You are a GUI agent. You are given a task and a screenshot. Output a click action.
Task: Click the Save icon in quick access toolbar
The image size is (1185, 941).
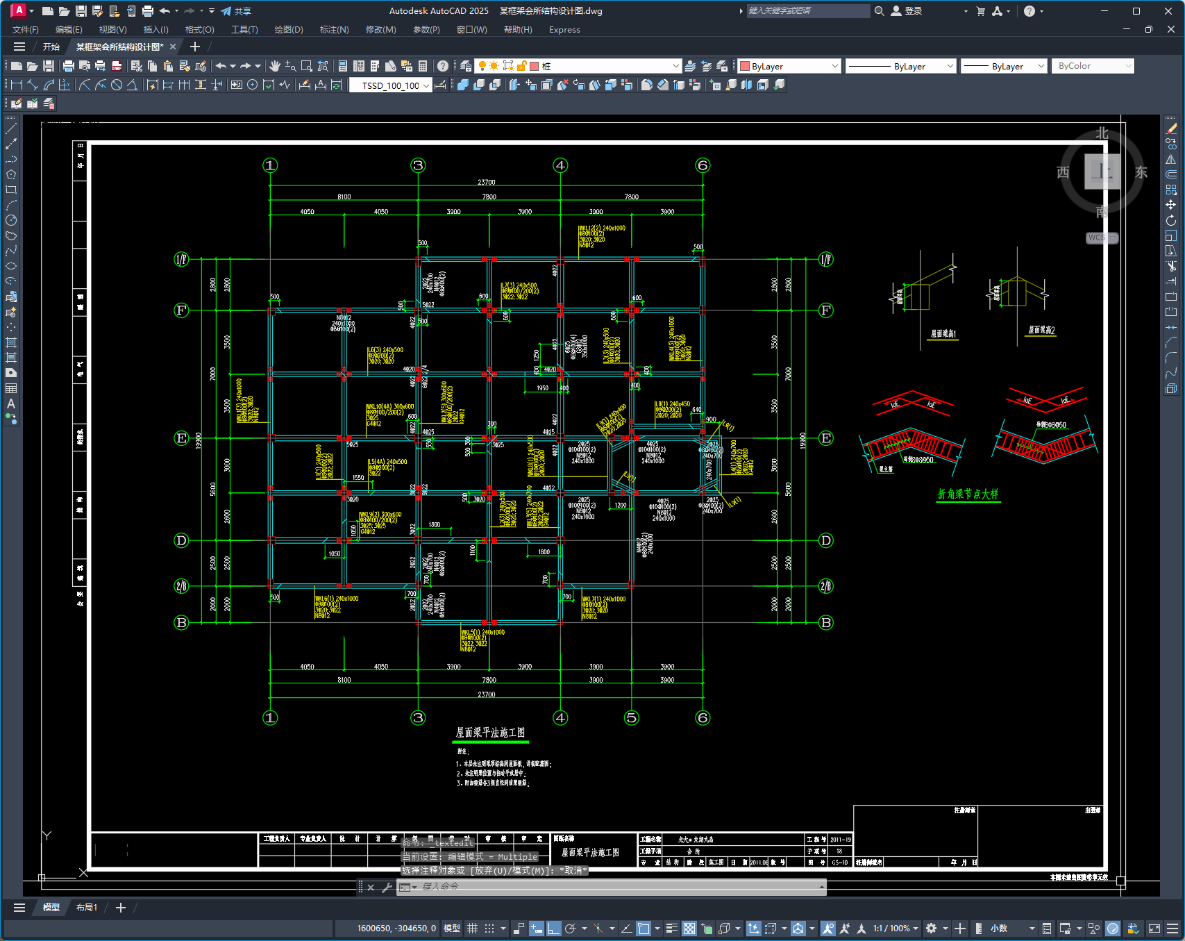point(81,11)
